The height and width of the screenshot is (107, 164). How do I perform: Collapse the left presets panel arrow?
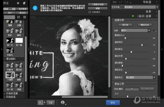2,49
